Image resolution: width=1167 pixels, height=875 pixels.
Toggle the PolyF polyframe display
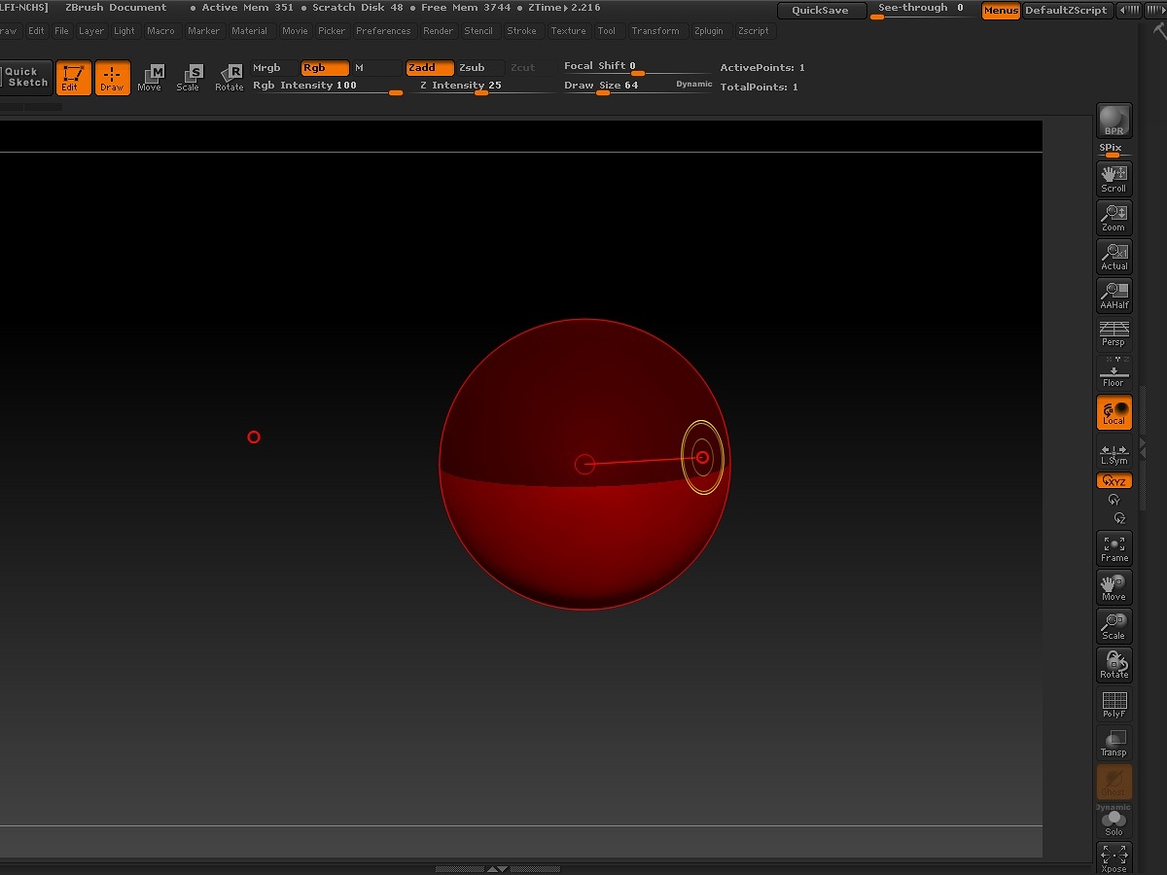click(1114, 704)
